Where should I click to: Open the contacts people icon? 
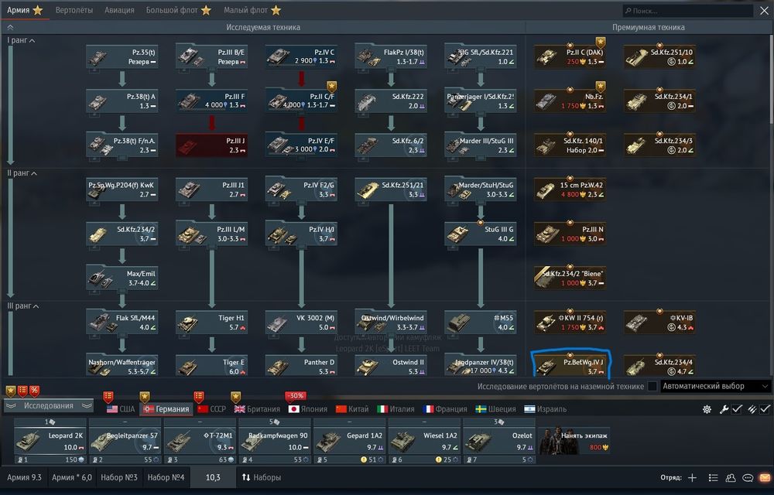click(731, 478)
